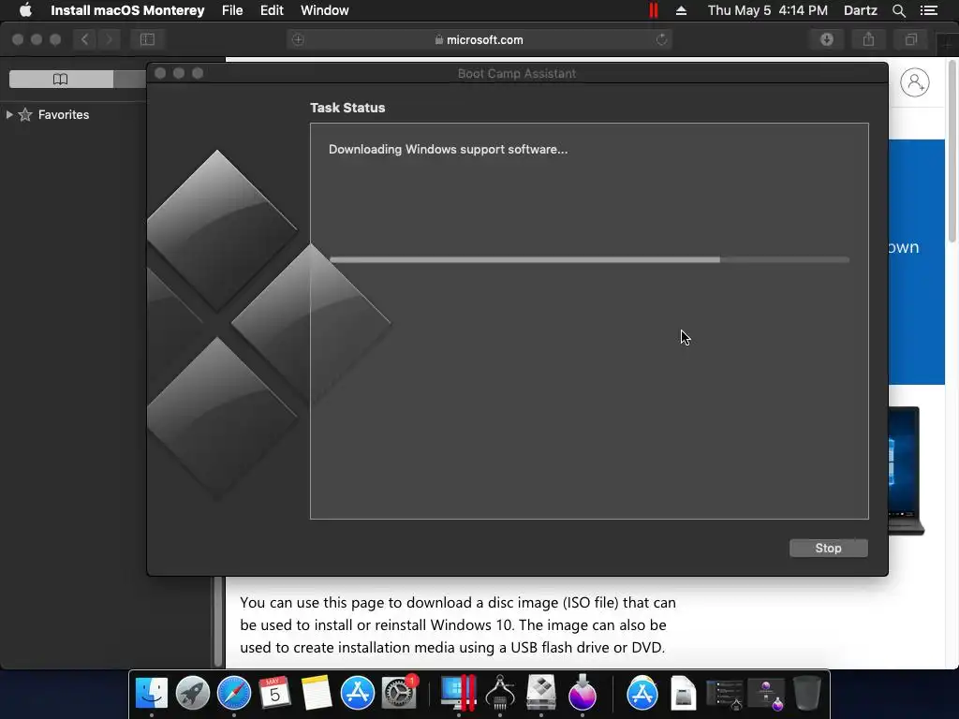The height and width of the screenshot is (719, 959).
Task: Go forward in Safari
Action: tap(109, 39)
